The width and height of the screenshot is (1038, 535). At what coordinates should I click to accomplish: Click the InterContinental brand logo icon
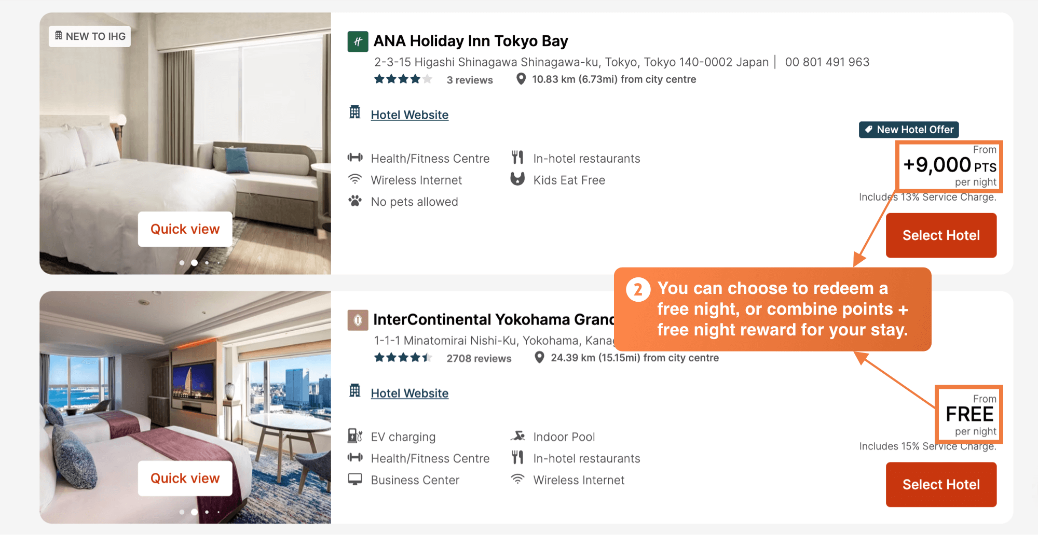click(x=358, y=320)
